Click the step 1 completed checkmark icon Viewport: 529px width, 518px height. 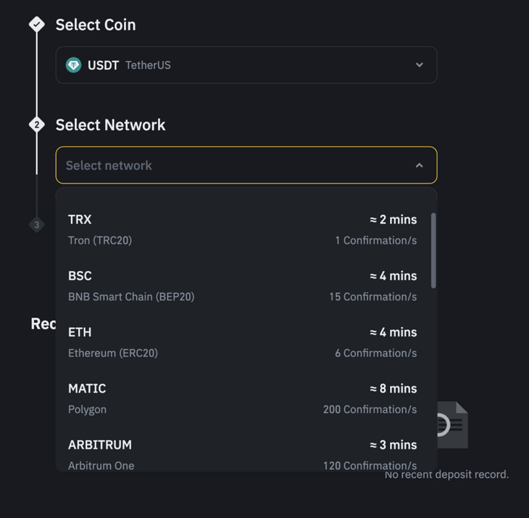(x=36, y=25)
